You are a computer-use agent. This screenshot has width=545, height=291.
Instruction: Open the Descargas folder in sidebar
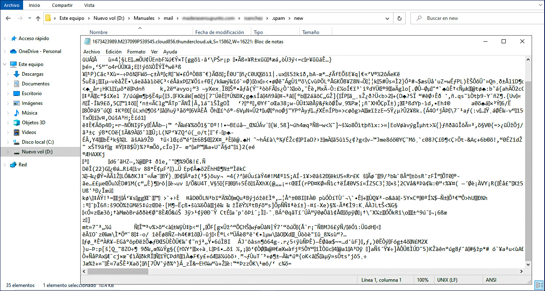coord(32,74)
